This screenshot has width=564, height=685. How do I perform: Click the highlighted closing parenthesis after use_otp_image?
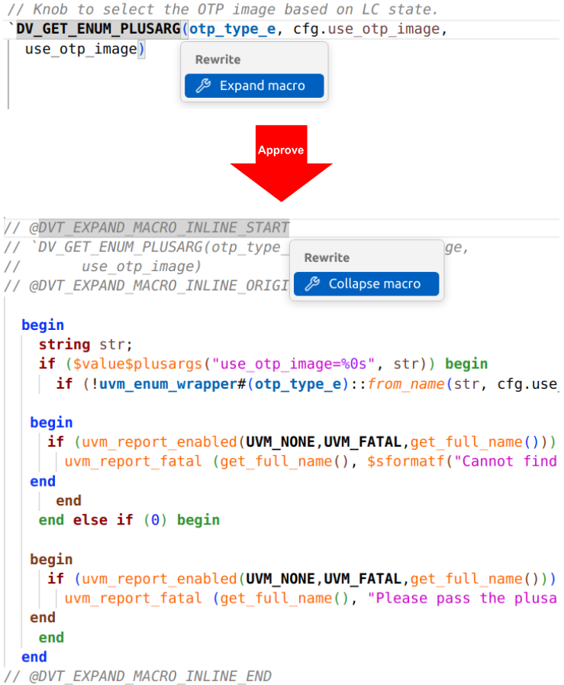point(141,49)
